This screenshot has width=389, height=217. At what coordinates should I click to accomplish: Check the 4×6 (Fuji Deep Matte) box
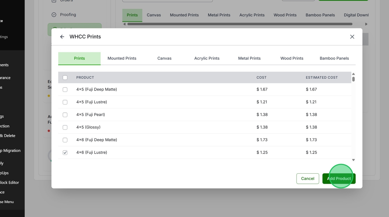[65, 140]
